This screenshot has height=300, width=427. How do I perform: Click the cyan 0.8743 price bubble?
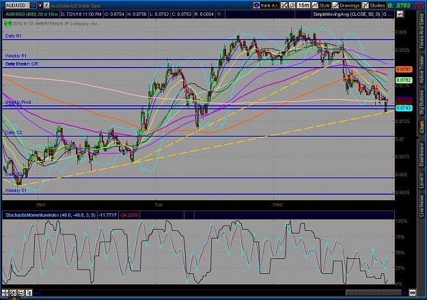coord(404,108)
